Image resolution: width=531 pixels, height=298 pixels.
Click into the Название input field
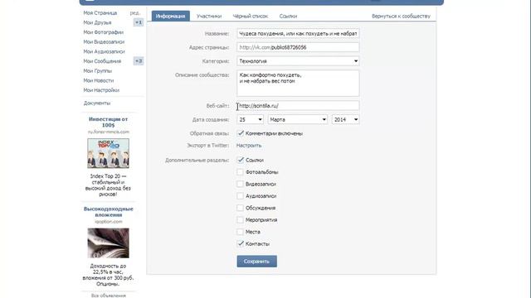[298, 33]
